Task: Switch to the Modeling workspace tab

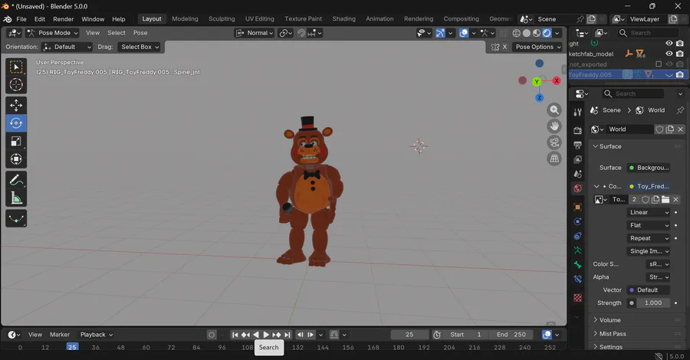Action: click(x=185, y=19)
